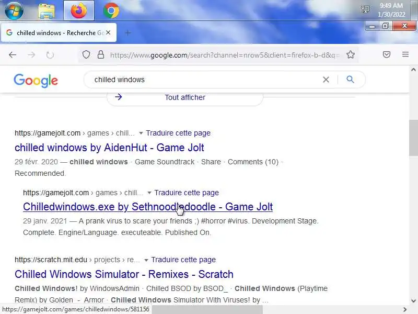Click the Google logo
The height and width of the screenshot is (314, 418).
[x=36, y=81]
